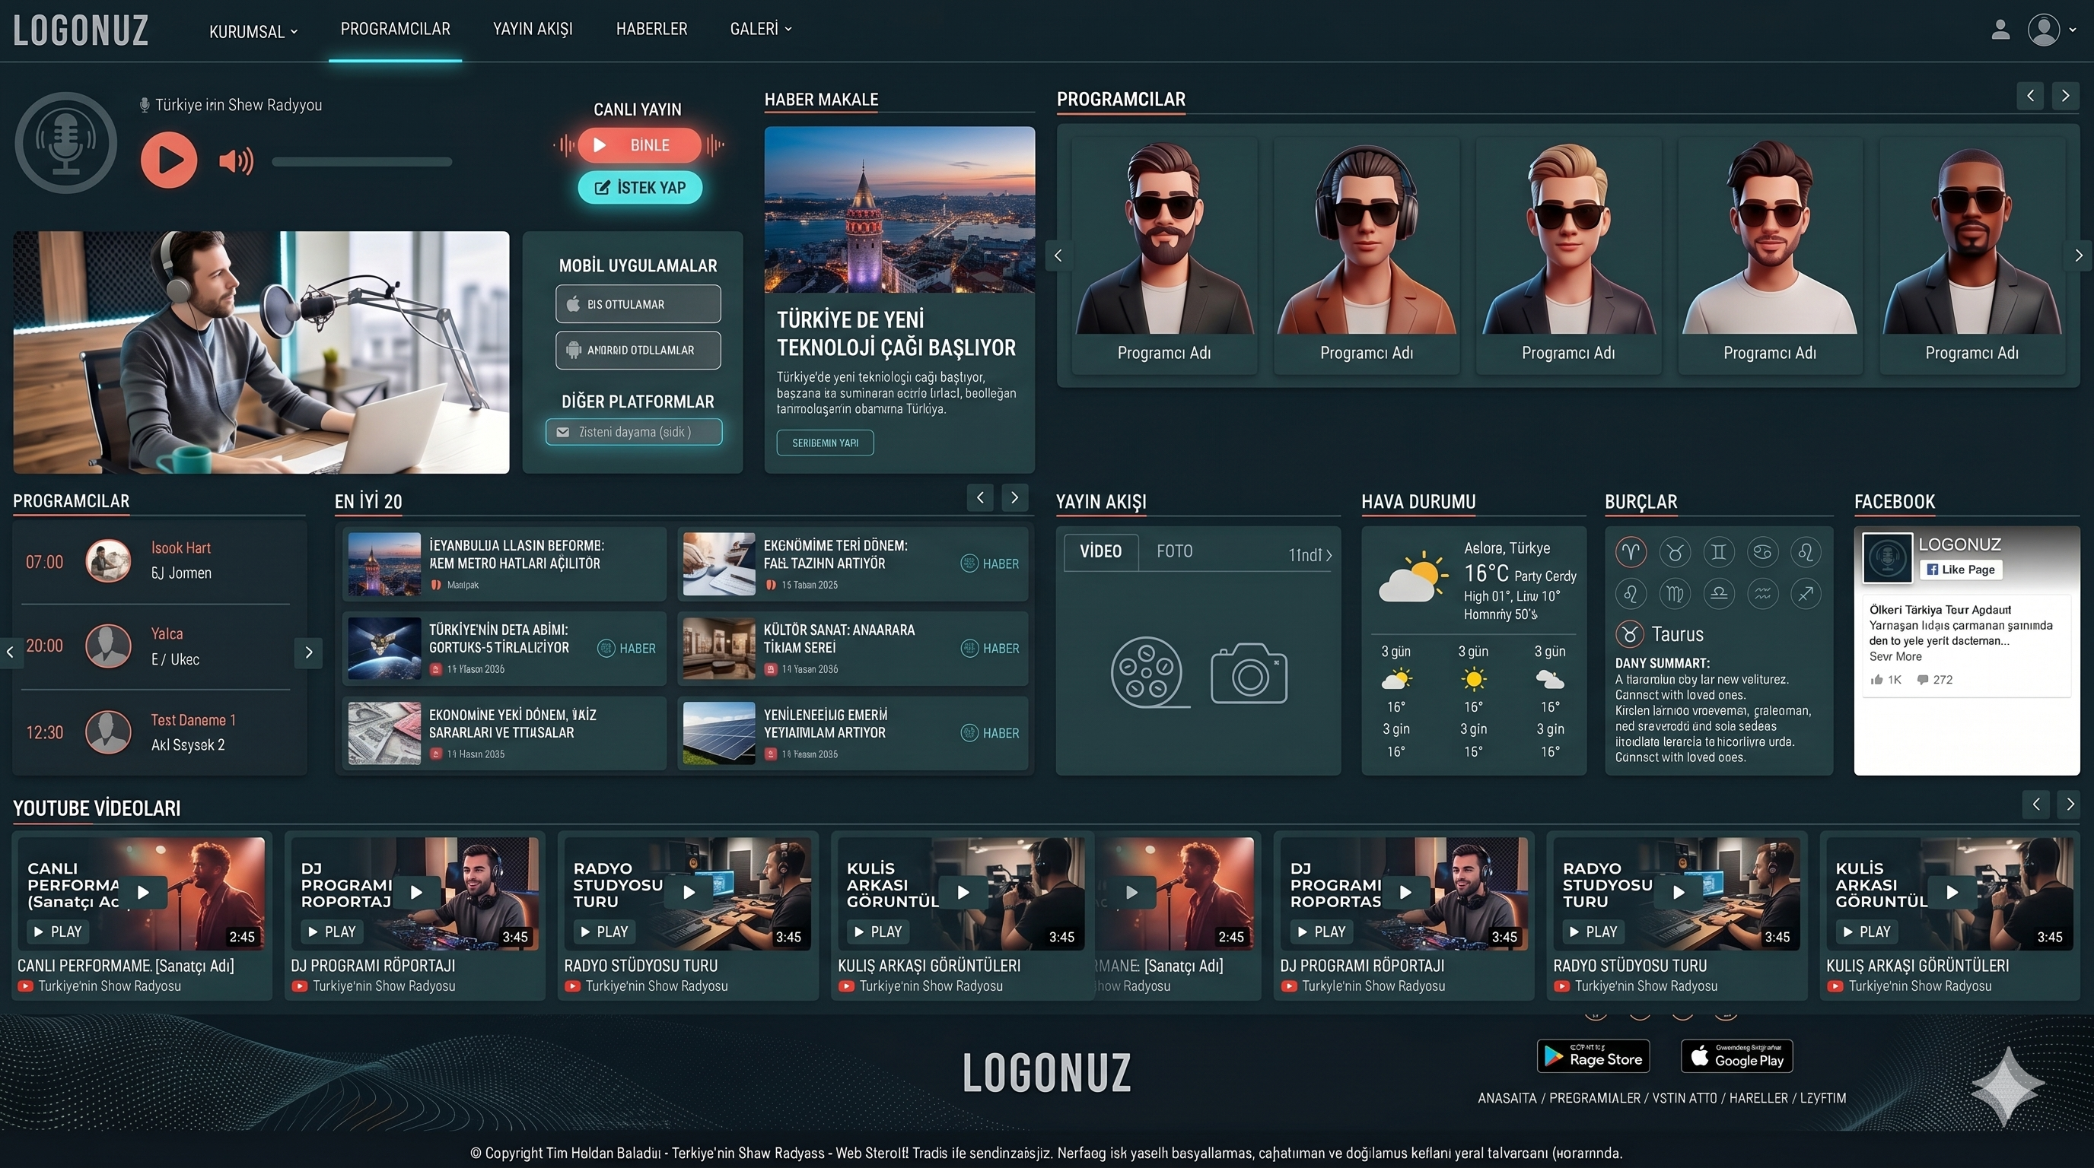Expand the KURUMSAL dropdown menu
The height and width of the screenshot is (1168, 2094).
(253, 32)
